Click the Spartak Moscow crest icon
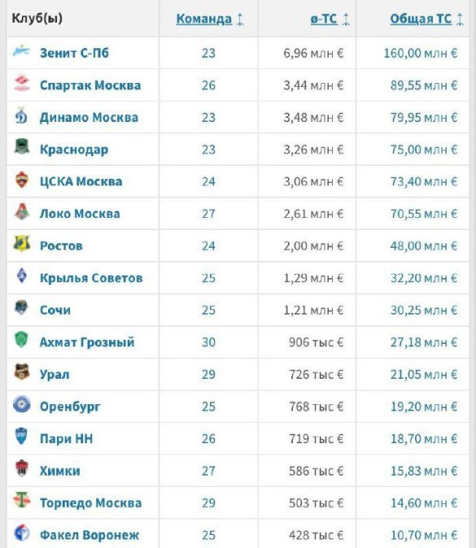Viewport: 476px width, 548px height. (22, 83)
